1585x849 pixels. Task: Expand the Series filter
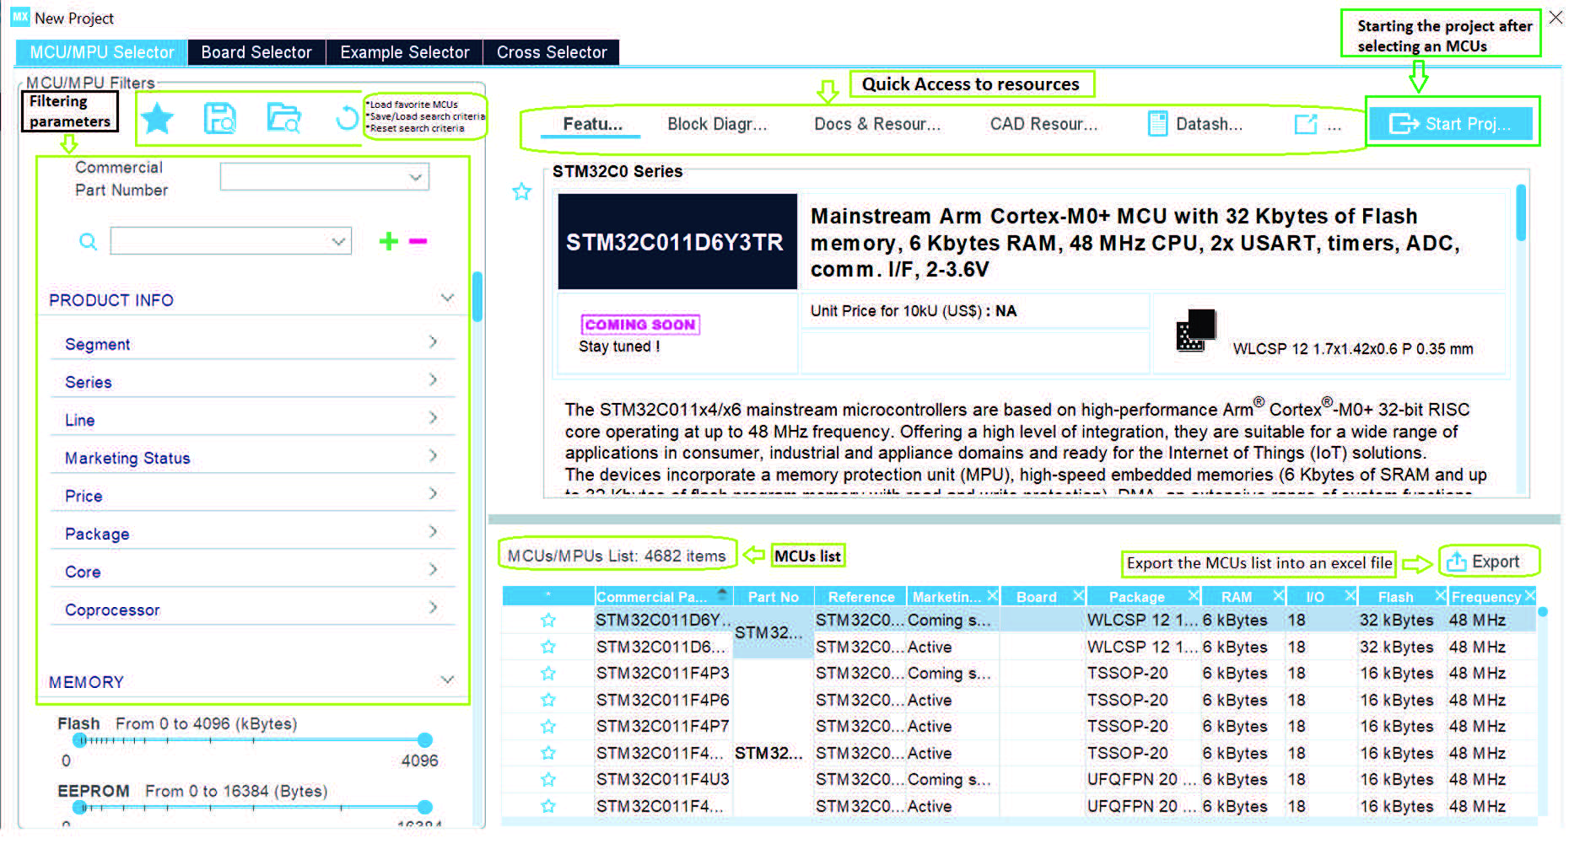433,379
